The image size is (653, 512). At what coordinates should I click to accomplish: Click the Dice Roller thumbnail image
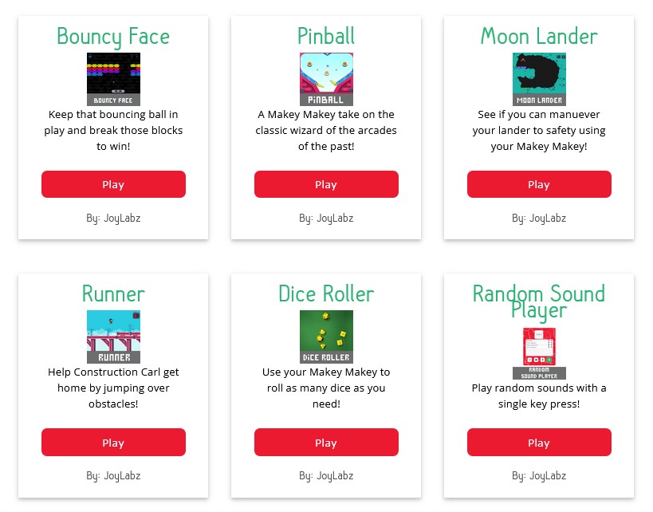(326, 337)
